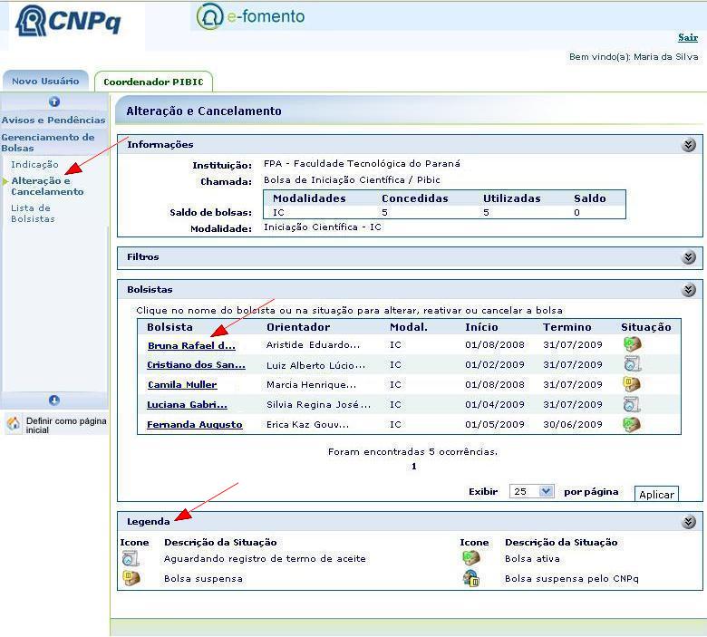Open Bruna Rafael bolsista link
Screen dimensions: 707x637
(191, 346)
